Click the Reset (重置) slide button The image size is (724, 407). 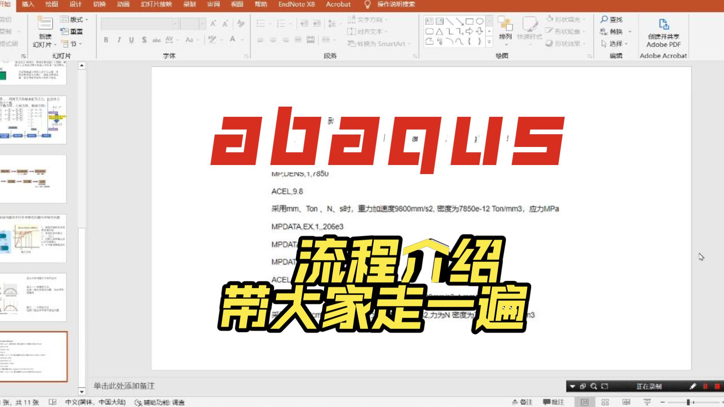(72, 32)
